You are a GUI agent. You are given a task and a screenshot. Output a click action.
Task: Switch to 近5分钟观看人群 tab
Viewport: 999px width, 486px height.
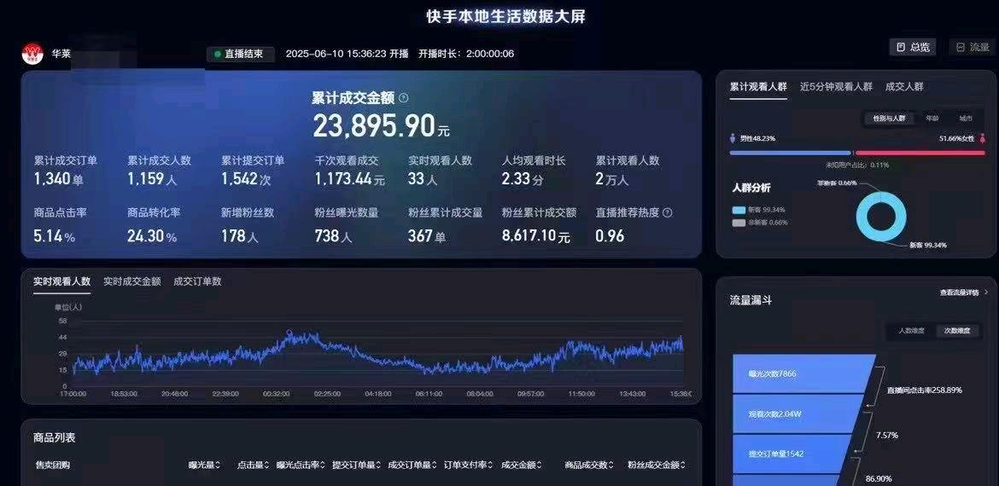tap(836, 86)
